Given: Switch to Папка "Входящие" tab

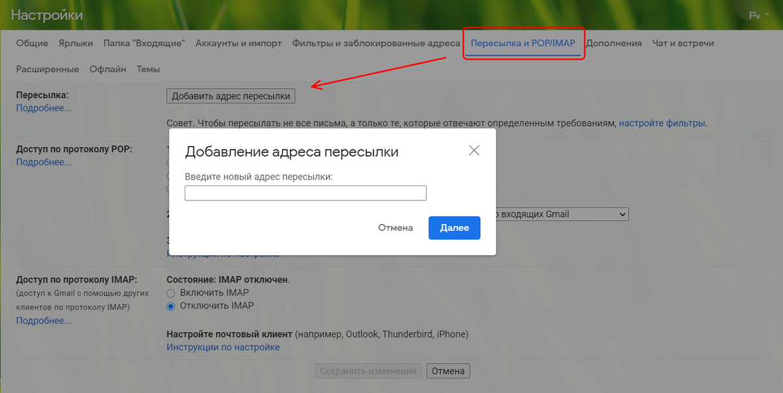Looking at the screenshot, I should click(x=144, y=43).
